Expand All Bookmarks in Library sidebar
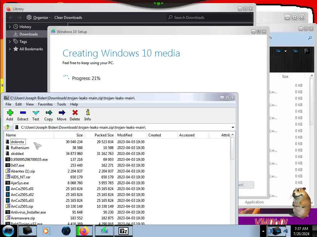The width and height of the screenshot is (317, 237). tap(10, 49)
